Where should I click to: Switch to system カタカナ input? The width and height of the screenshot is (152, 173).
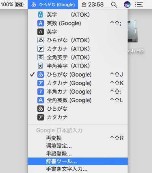coord(78,117)
